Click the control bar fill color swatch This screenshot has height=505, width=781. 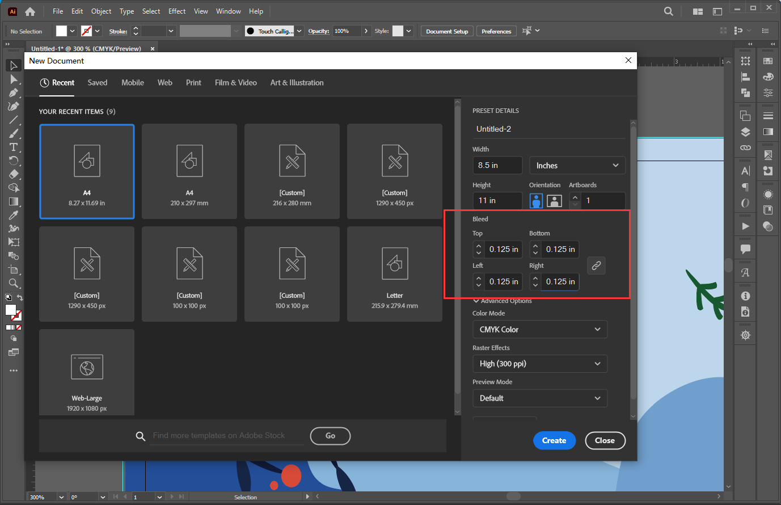(61, 31)
